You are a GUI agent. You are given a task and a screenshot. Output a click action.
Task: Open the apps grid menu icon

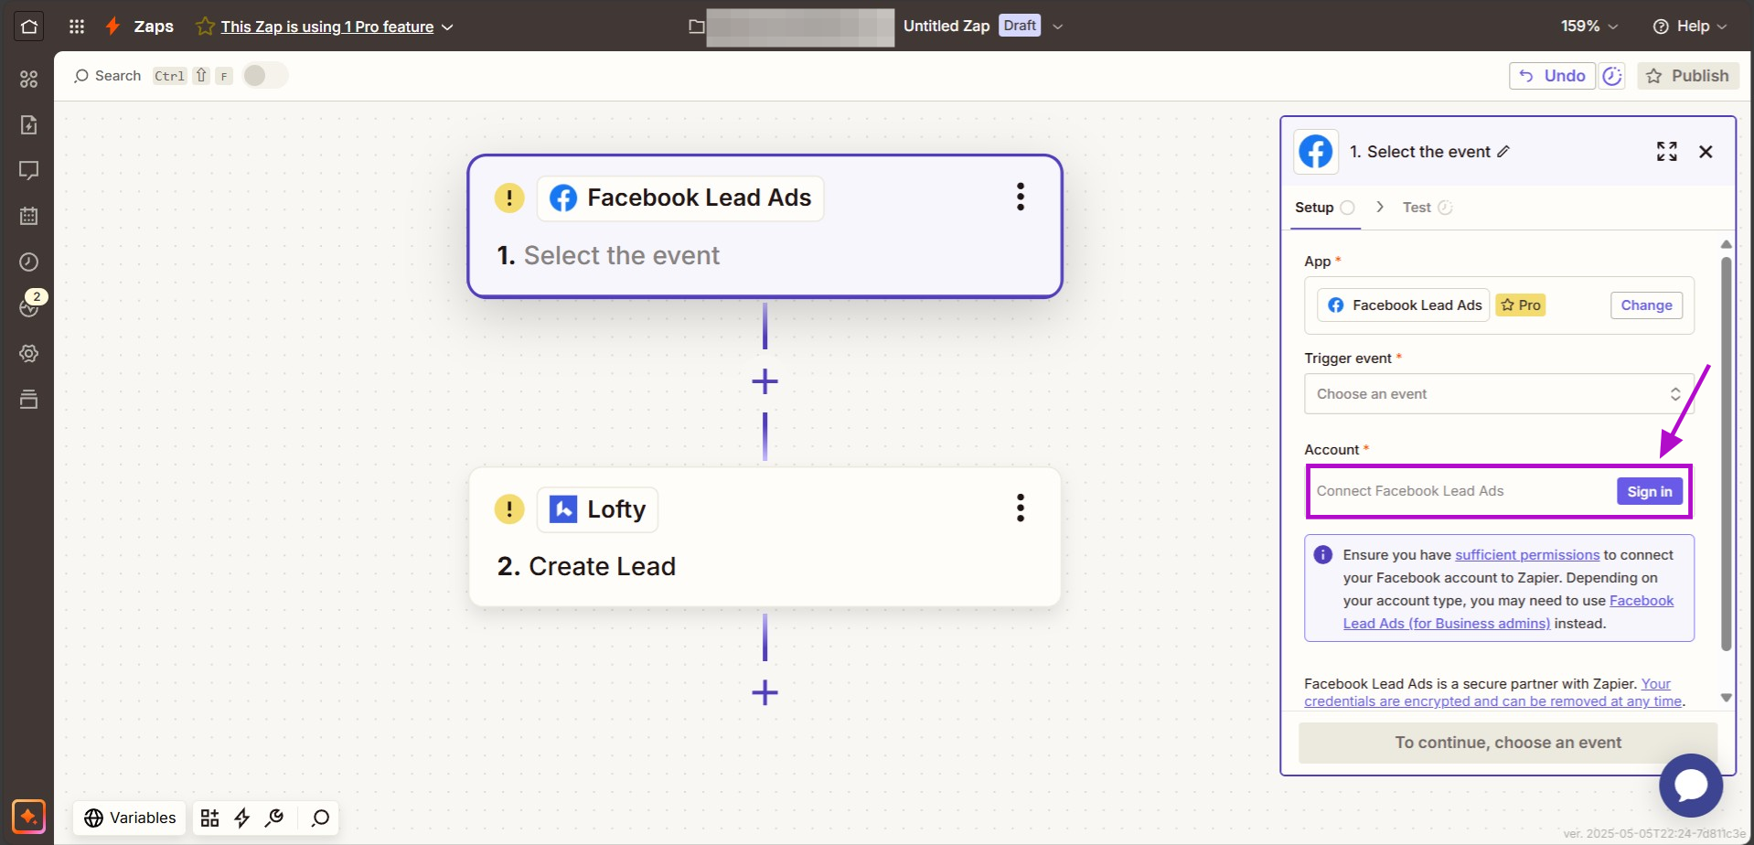point(77,26)
